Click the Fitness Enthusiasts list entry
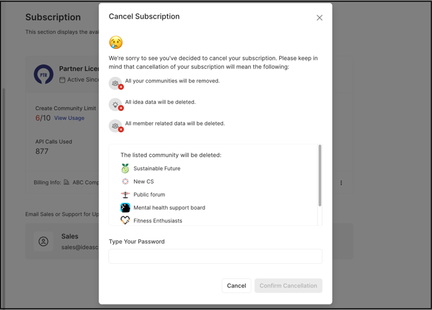432x310 pixels. point(158,221)
